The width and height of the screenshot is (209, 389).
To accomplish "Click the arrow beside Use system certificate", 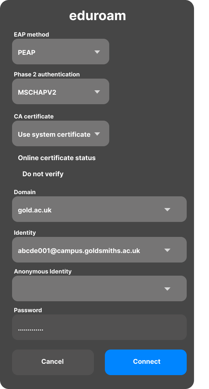I will click(x=97, y=134).
